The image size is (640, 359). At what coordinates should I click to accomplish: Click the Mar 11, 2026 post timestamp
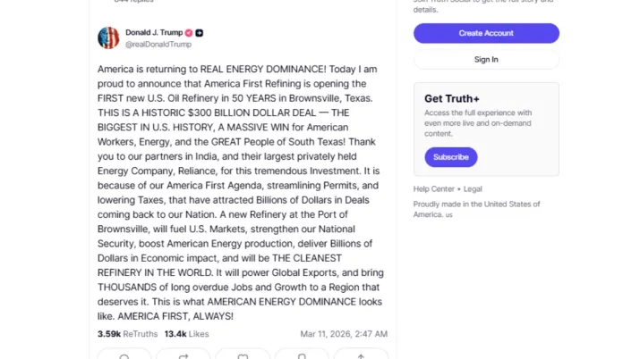click(x=344, y=334)
